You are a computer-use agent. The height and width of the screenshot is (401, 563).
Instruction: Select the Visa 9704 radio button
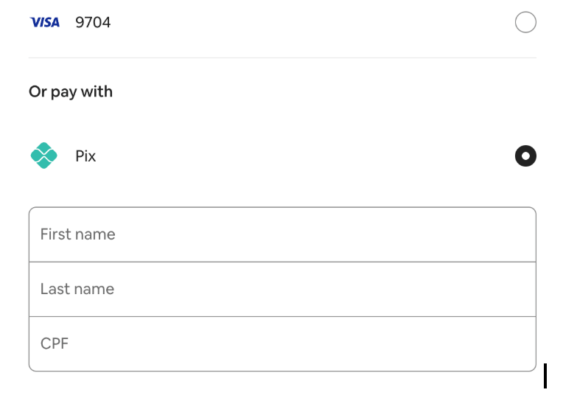(525, 23)
